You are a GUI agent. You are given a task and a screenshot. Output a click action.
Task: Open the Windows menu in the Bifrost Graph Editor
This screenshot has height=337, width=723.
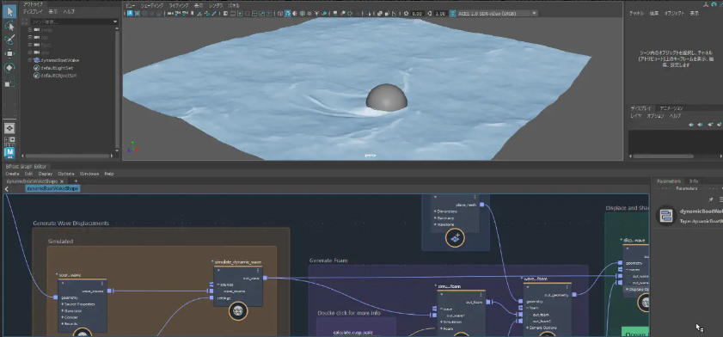[89, 174]
